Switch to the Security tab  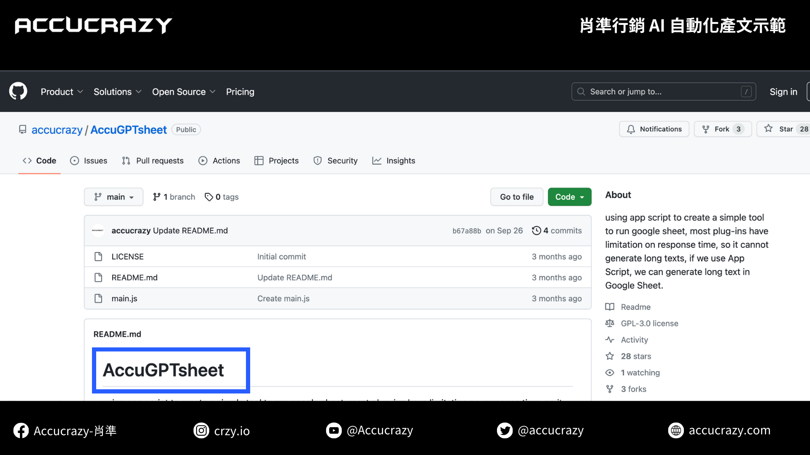[335, 161]
